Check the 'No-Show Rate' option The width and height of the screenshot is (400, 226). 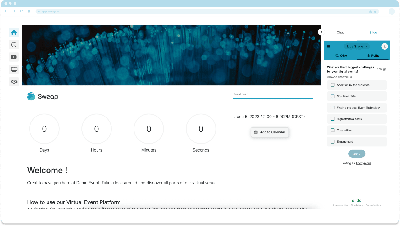coord(333,96)
